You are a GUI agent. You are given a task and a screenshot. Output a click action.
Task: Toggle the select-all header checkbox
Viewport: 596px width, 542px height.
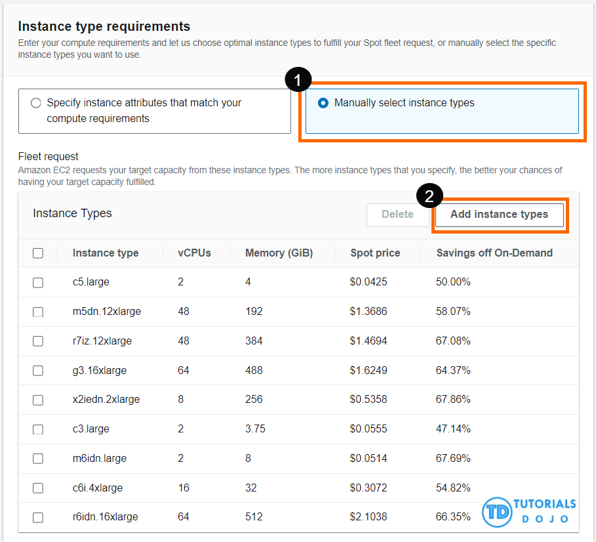pyautogui.click(x=38, y=253)
